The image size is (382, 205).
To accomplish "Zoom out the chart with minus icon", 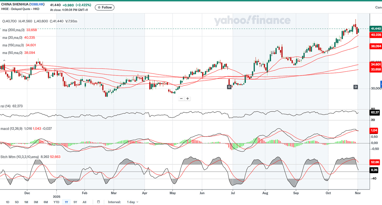I will pos(181,99).
